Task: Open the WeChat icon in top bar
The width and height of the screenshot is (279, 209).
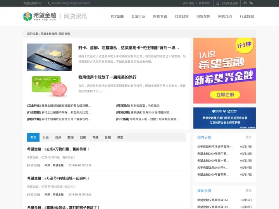Action: 251,3
